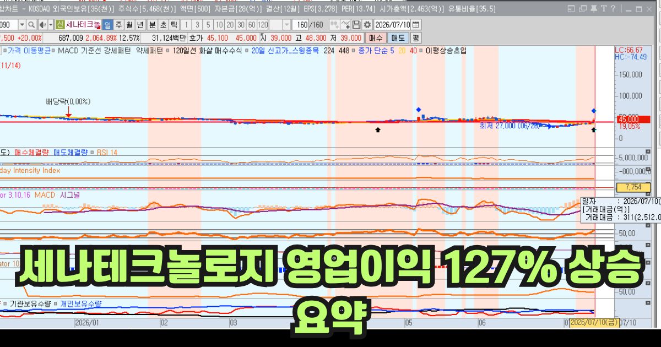Select the 5 interval button
Screen dimensions: 661x347
tap(208, 25)
